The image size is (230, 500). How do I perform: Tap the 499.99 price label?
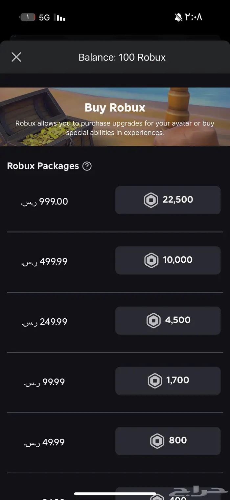click(45, 262)
